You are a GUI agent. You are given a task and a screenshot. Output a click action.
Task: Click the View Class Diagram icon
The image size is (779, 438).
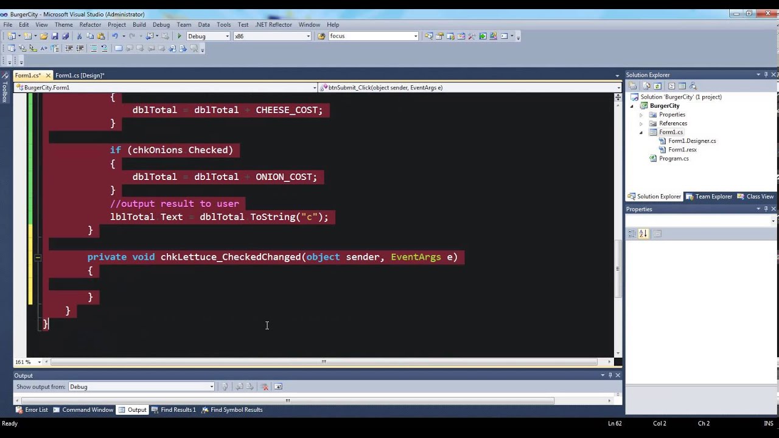693,86
